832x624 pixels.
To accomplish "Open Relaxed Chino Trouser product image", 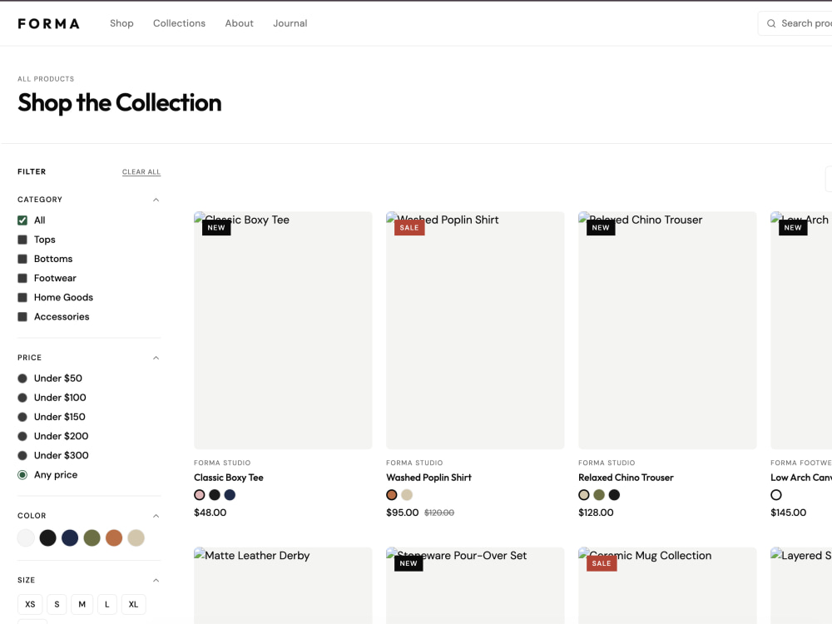I will (x=667, y=330).
